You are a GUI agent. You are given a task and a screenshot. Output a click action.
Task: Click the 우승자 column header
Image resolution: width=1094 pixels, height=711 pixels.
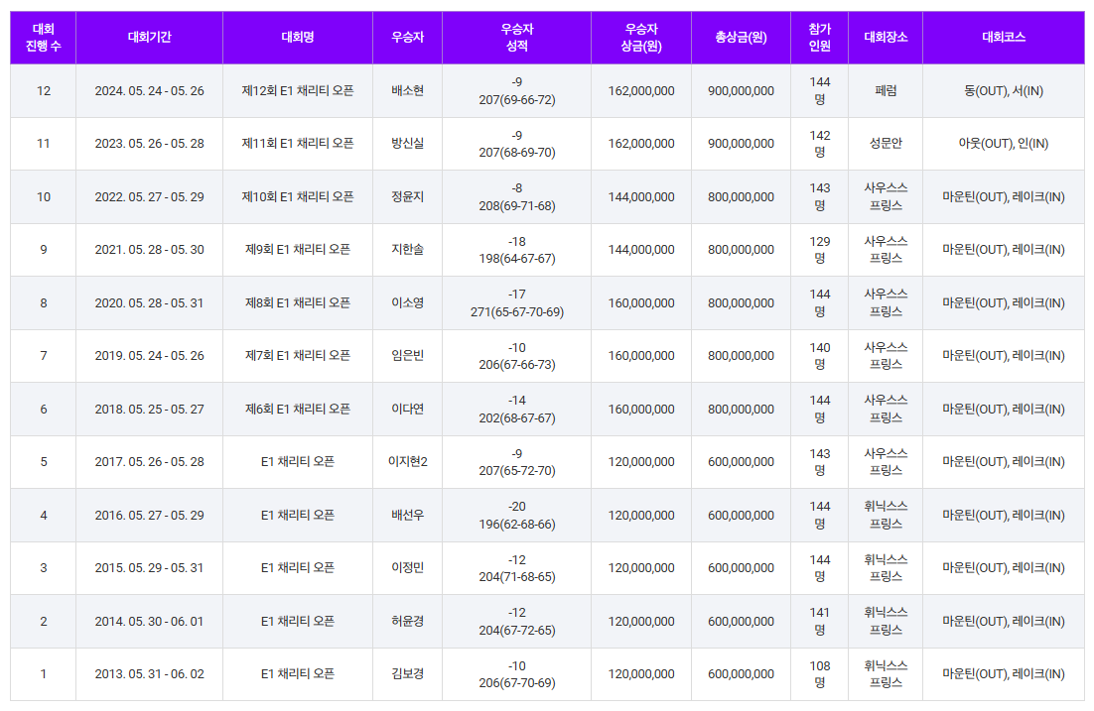point(407,38)
